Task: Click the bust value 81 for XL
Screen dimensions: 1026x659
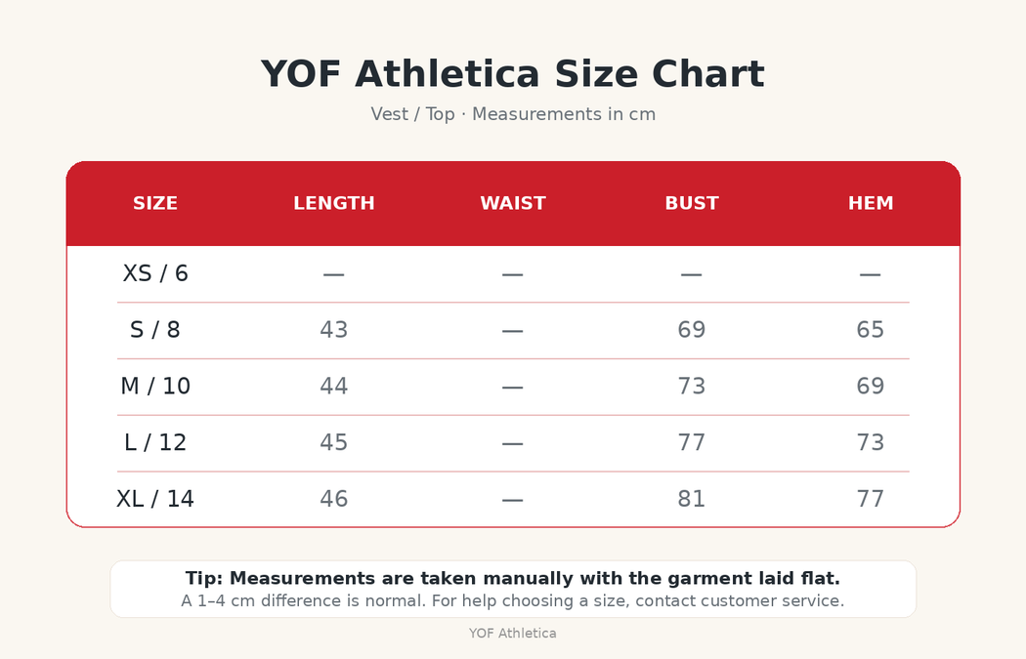Action: click(x=692, y=499)
